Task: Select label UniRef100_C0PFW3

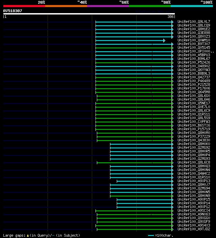Action: pos(194,122)
